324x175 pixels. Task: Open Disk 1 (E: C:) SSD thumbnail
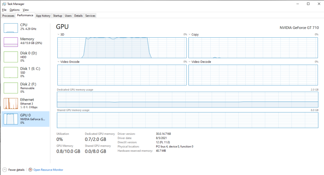point(10,72)
